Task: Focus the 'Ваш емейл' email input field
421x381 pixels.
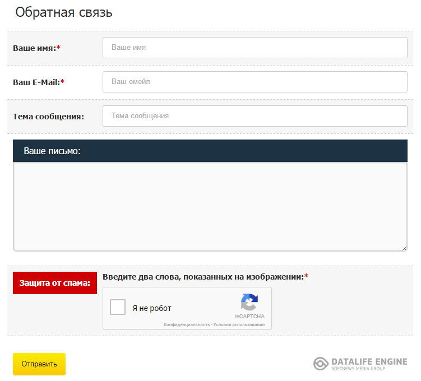Action: [255, 82]
